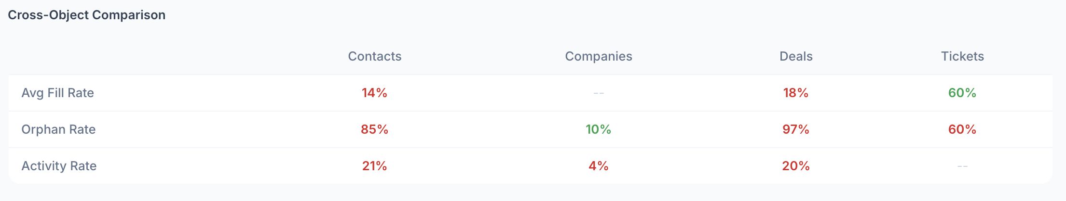Select the Activity Rate row label
1066x201 pixels.
click(x=59, y=166)
